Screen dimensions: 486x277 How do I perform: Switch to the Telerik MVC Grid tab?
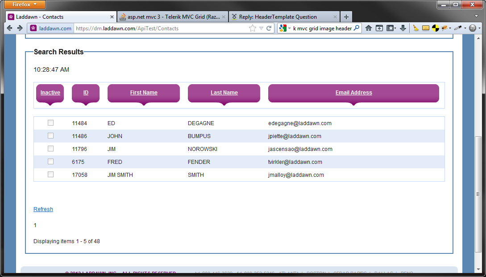point(173,16)
